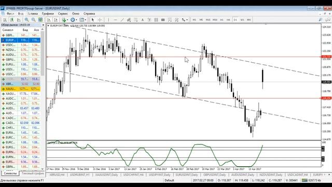Click Market Watch scroll down arrow
The width and height of the screenshot is (332, 187).
[x=43, y=169]
